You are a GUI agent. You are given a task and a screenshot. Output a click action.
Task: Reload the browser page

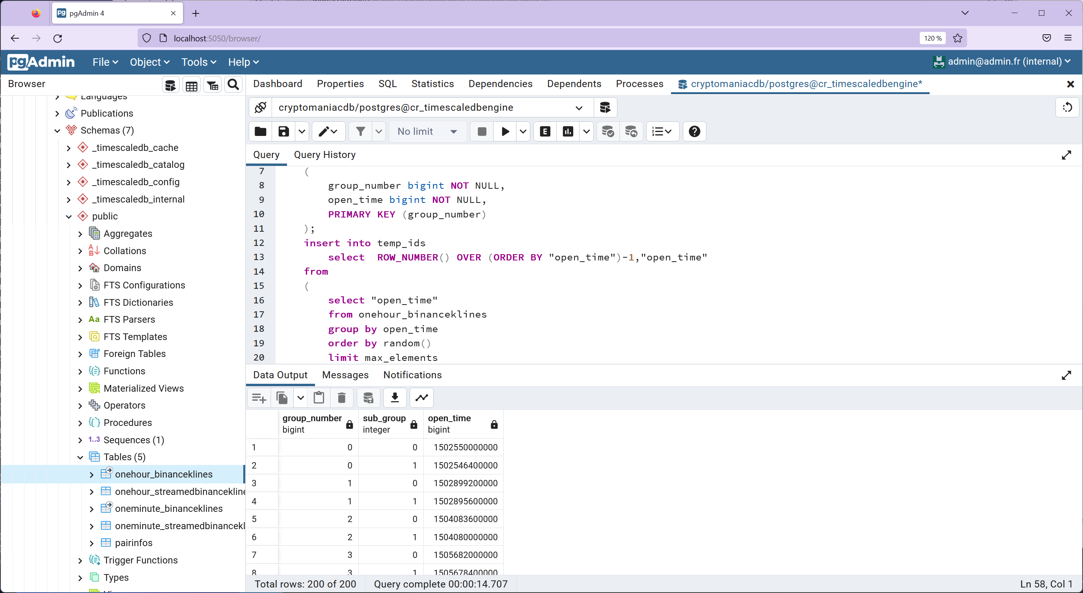pos(58,38)
